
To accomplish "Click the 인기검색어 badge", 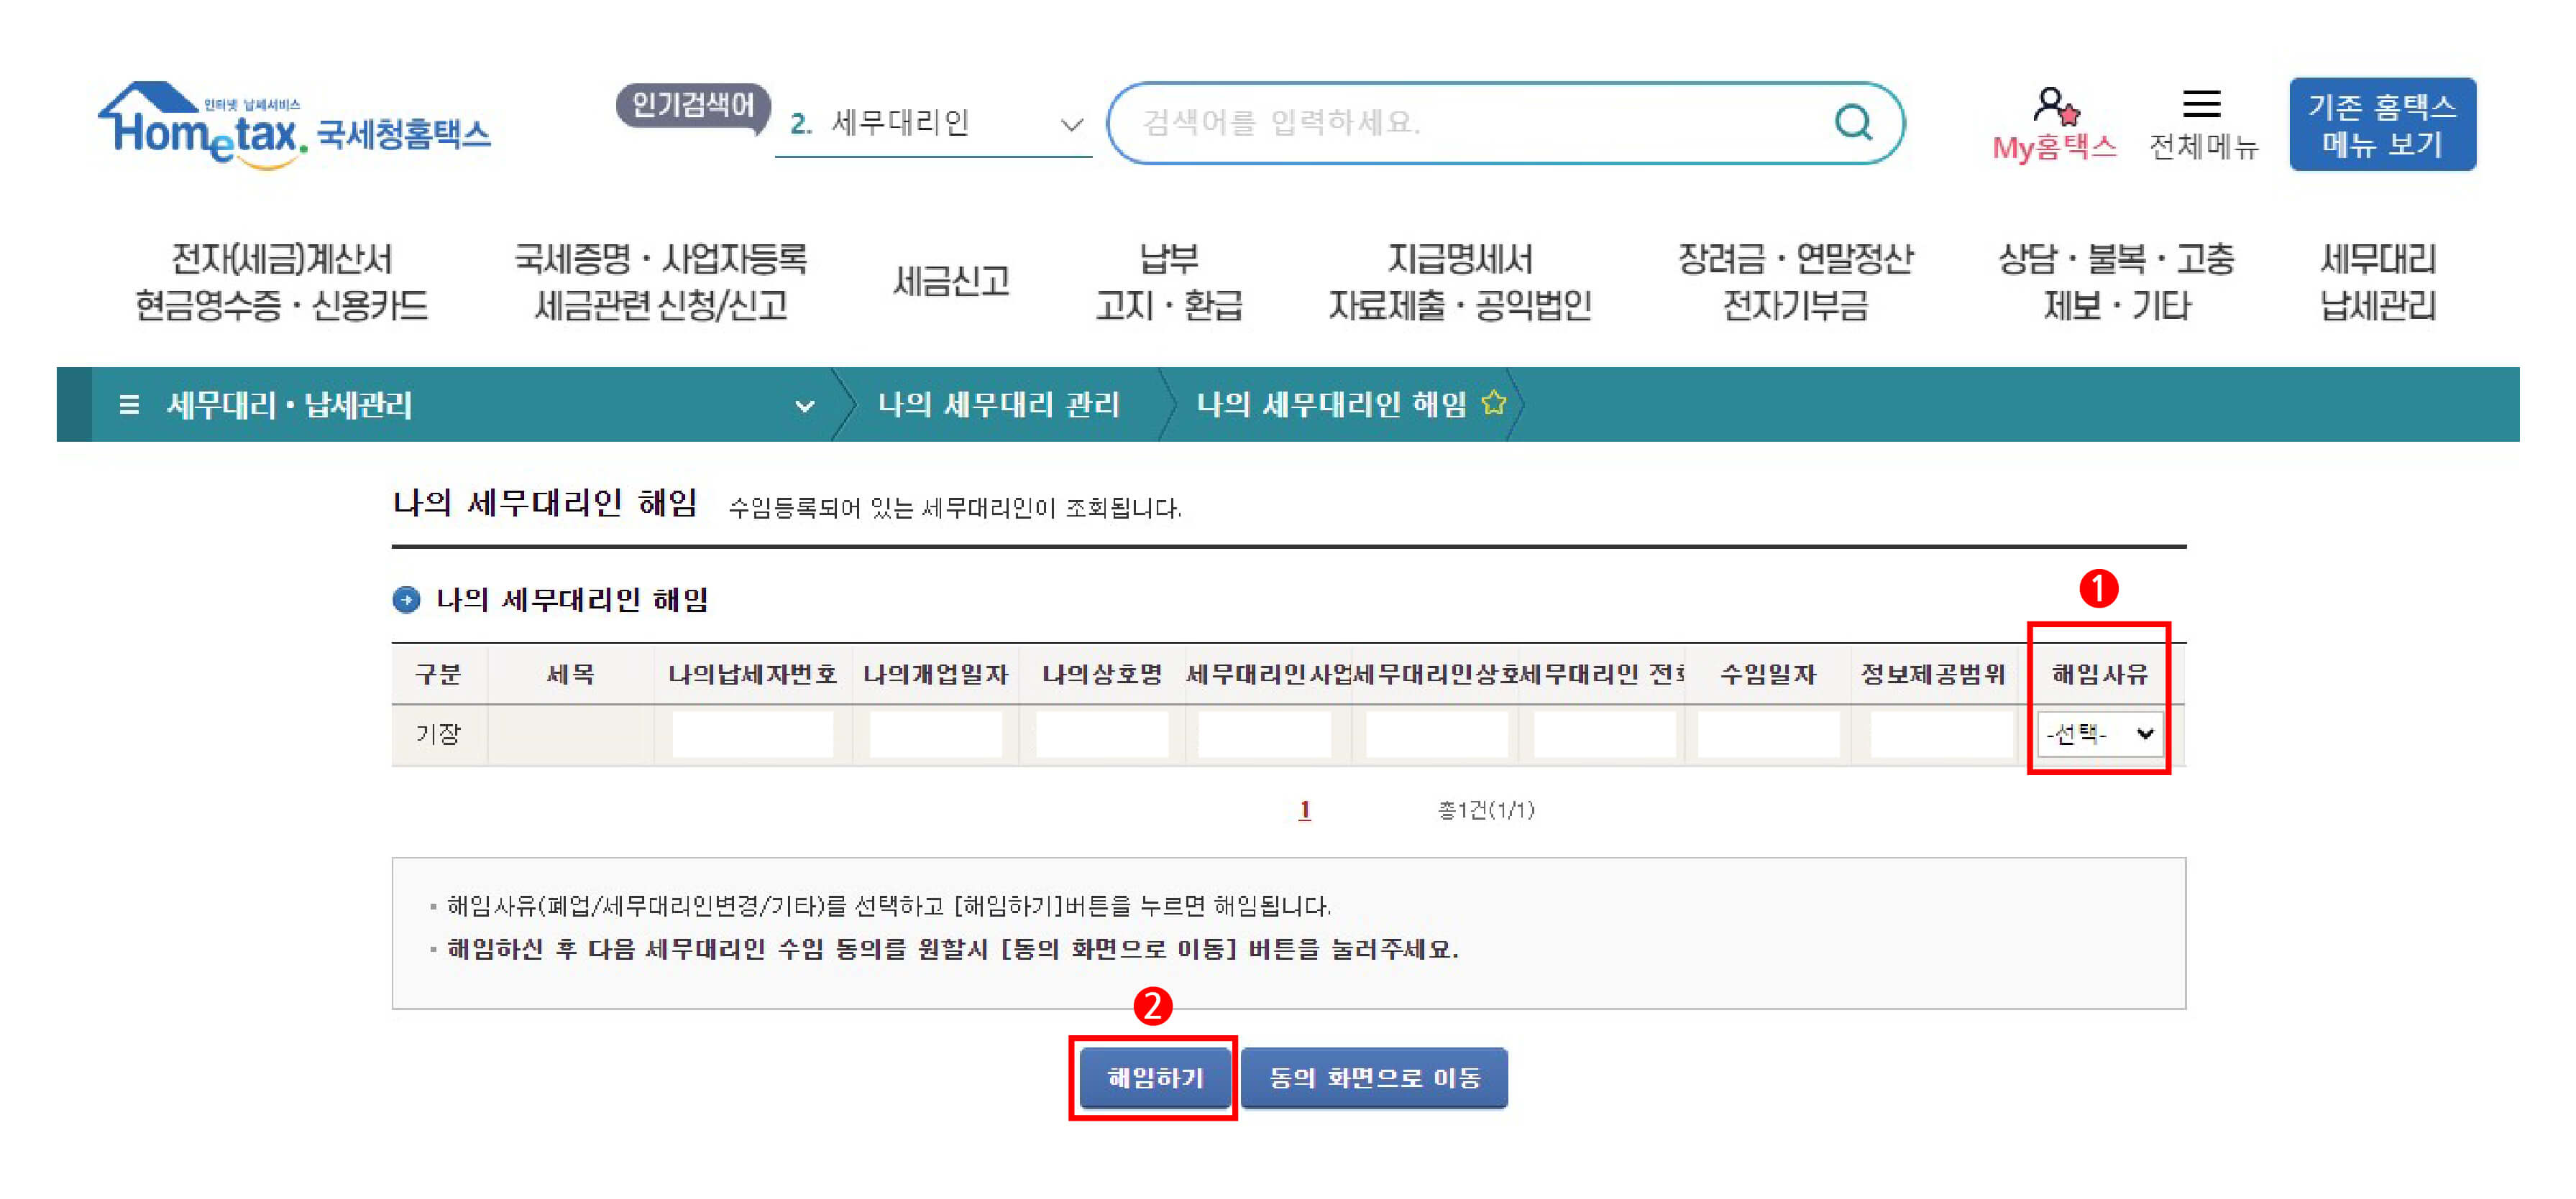I will pos(692,106).
